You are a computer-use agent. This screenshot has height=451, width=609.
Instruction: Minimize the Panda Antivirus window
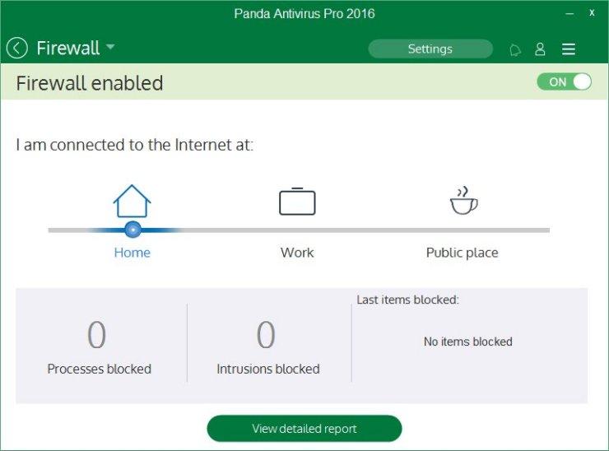[568, 14]
